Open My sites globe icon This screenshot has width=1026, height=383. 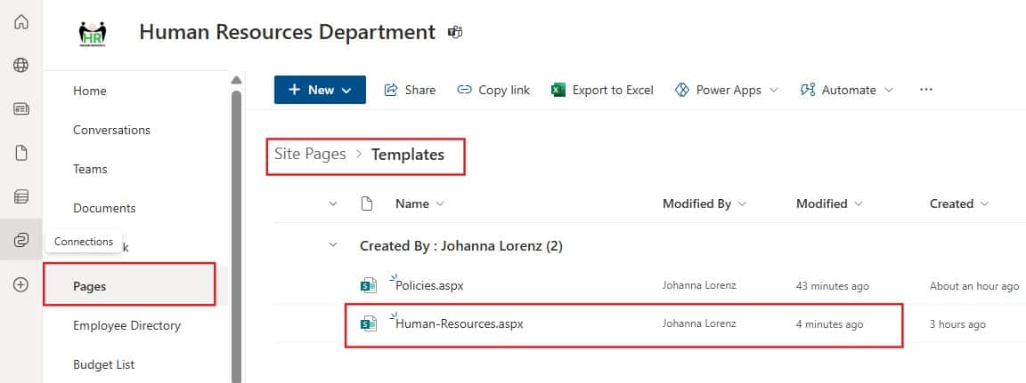click(x=21, y=65)
